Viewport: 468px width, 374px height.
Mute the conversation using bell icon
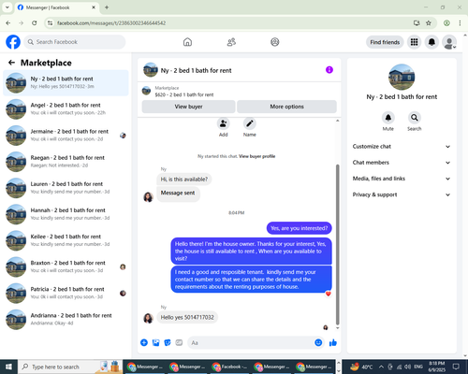tap(388, 118)
